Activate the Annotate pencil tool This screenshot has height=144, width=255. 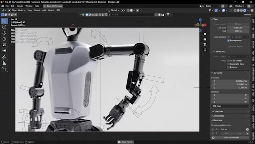pyautogui.click(x=4, y=57)
